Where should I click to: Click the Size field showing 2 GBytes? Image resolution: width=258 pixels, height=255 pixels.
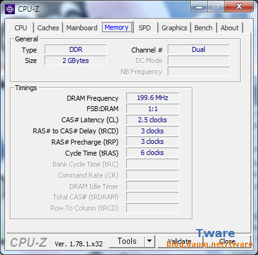coord(75,61)
